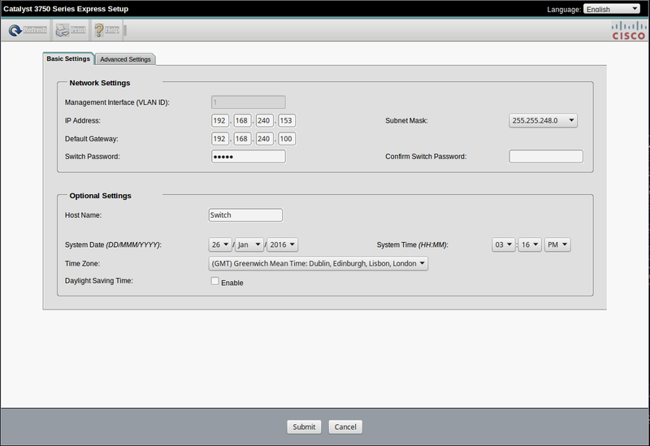
Task: Click the Print toolbar icon
Action: pos(70,31)
